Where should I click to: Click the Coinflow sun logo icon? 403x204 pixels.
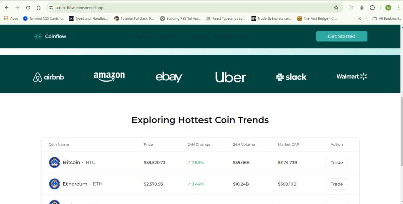click(38, 36)
